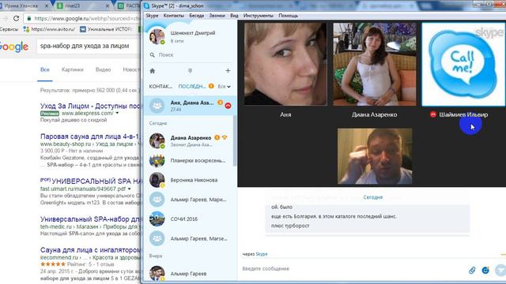Click the message еще есть Болгария
Image resolution: width=506 pixels, height=284 pixels.
[x=334, y=216]
